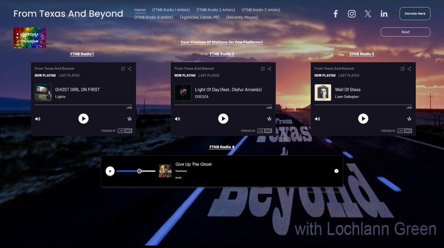Click the Donate Here button

[415, 14]
